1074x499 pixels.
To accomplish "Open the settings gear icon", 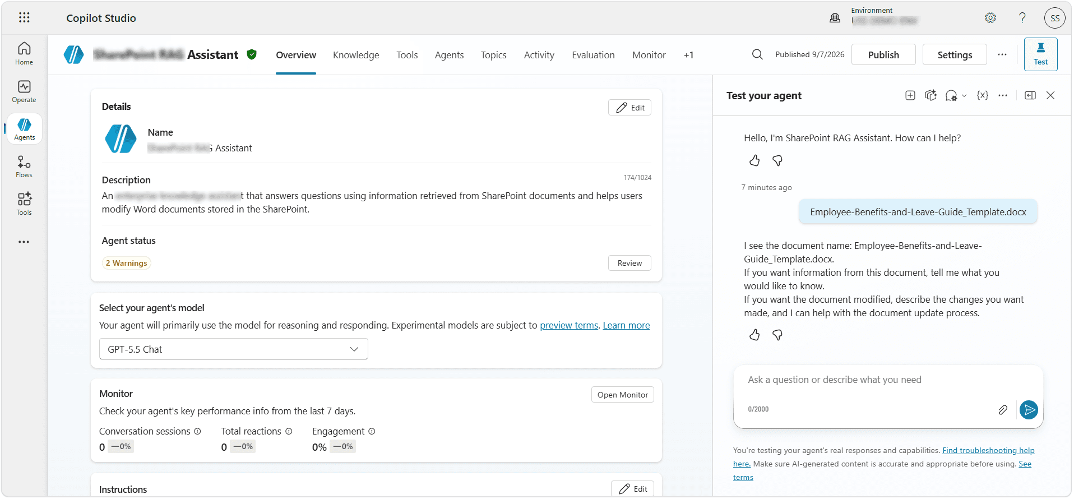I will coord(990,18).
